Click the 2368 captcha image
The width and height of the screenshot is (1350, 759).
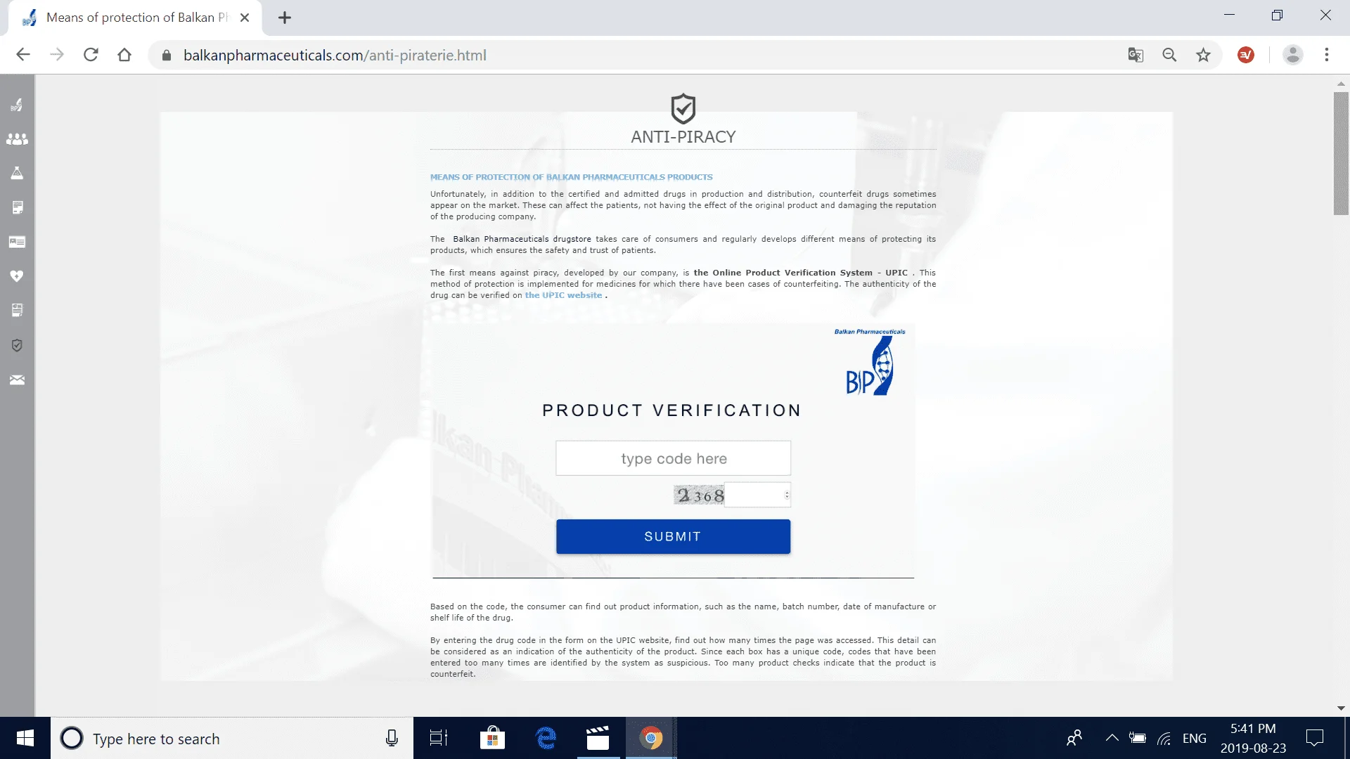699,495
